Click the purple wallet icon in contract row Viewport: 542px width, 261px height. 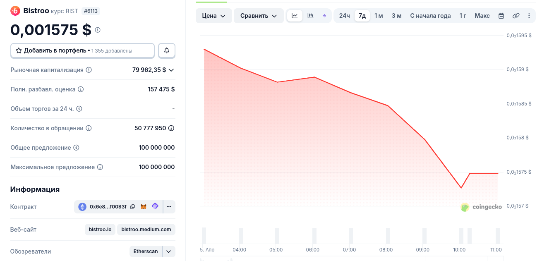(x=155, y=206)
